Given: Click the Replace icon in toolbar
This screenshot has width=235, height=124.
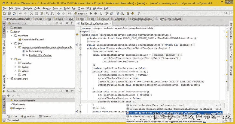Looking at the screenshot, I should coord(52,14).
